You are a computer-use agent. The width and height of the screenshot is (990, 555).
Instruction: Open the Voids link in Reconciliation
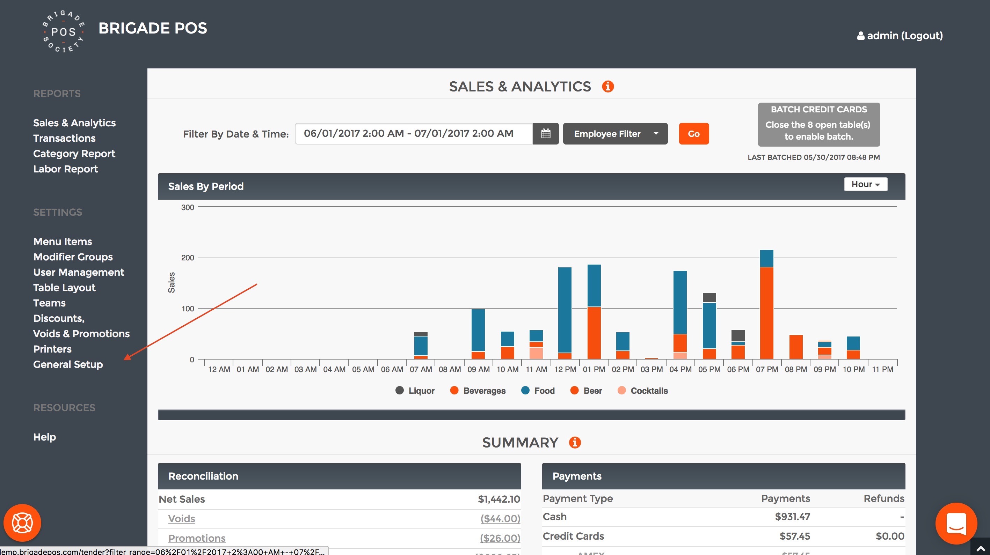click(x=181, y=518)
